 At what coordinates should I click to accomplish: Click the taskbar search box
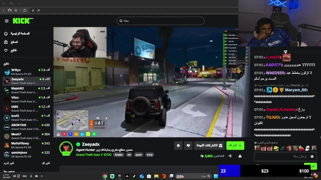[x=193, y=176]
